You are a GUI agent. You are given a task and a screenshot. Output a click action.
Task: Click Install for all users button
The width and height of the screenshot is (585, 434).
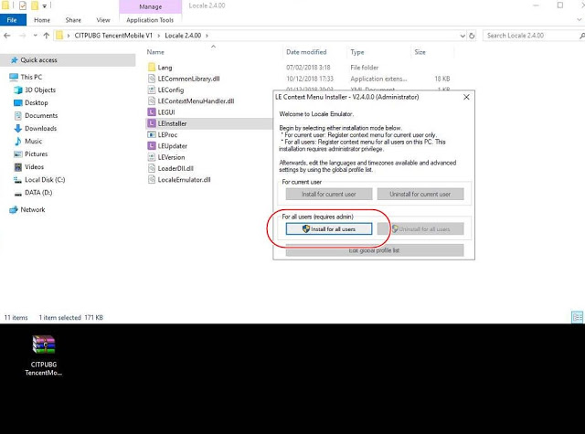point(329,229)
